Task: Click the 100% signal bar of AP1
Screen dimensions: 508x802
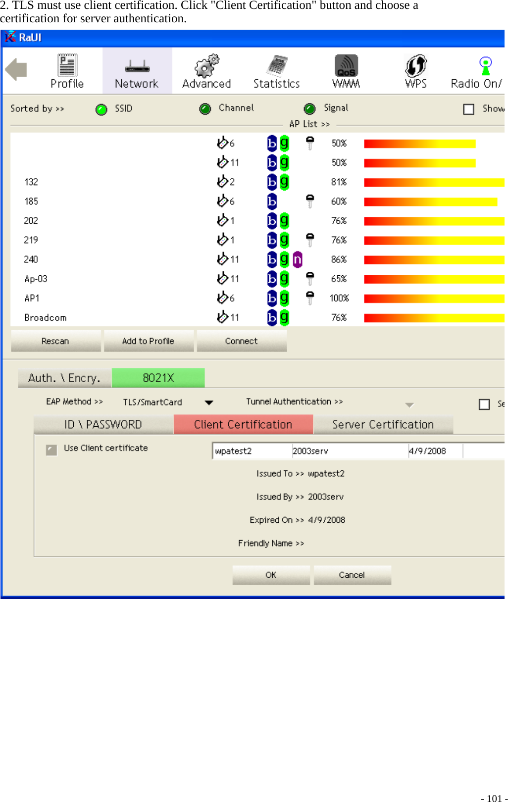Action: (434, 298)
